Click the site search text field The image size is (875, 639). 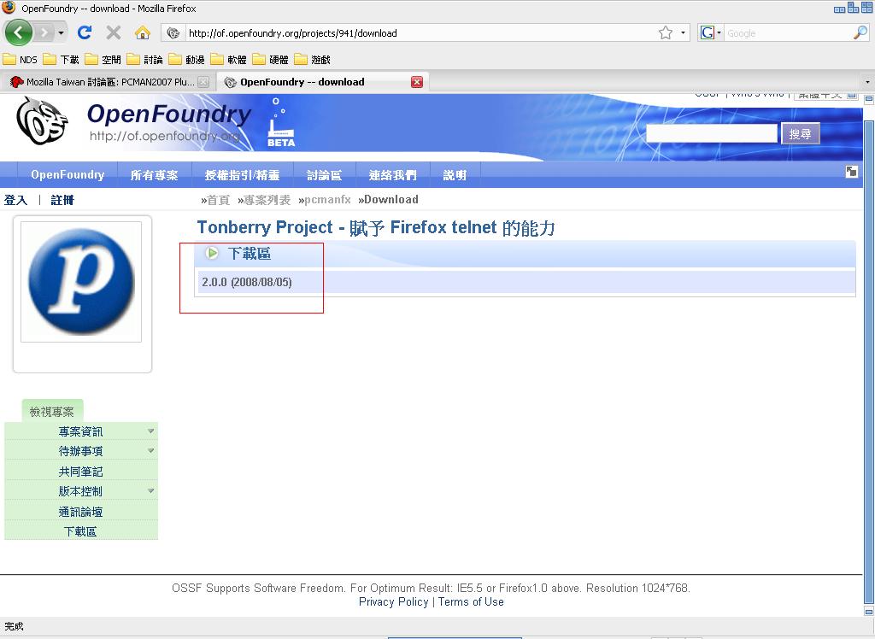[712, 133]
